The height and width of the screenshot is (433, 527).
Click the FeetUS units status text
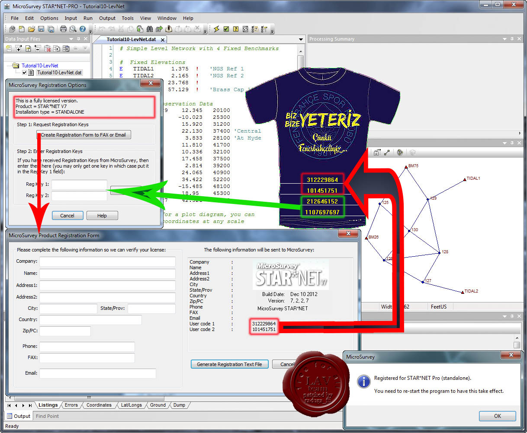439,306
